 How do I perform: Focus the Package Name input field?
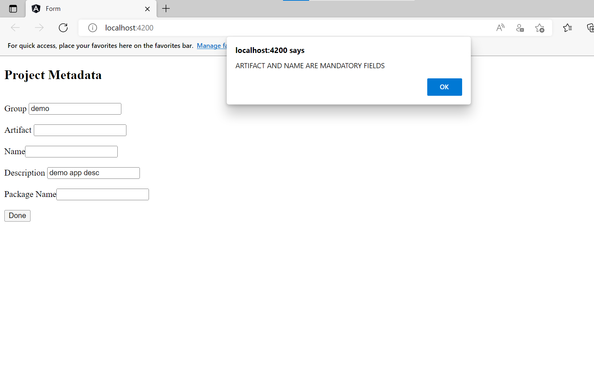pos(102,194)
